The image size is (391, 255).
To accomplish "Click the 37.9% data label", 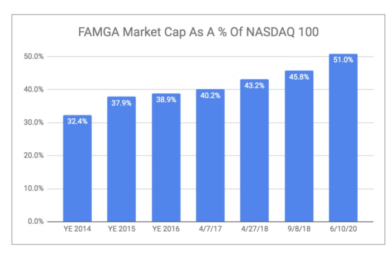I will (x=121, y=103).
